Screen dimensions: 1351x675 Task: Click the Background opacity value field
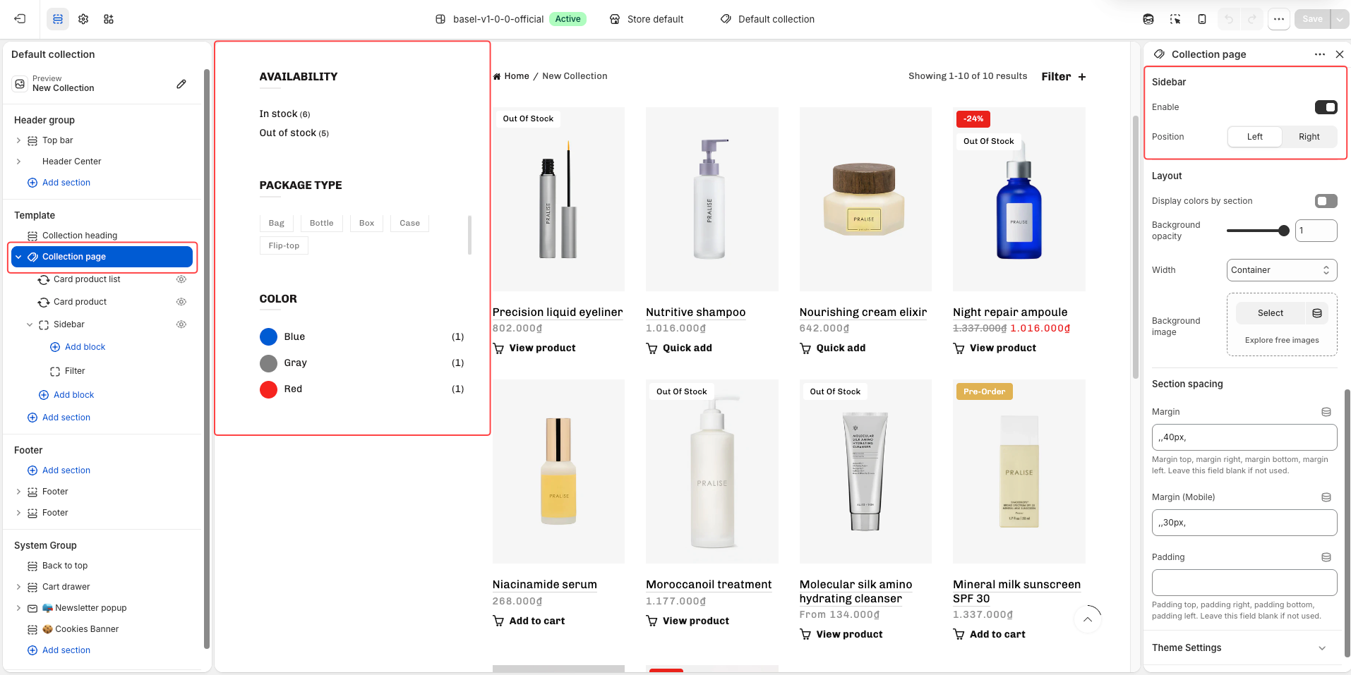[x=1316, y=231]
